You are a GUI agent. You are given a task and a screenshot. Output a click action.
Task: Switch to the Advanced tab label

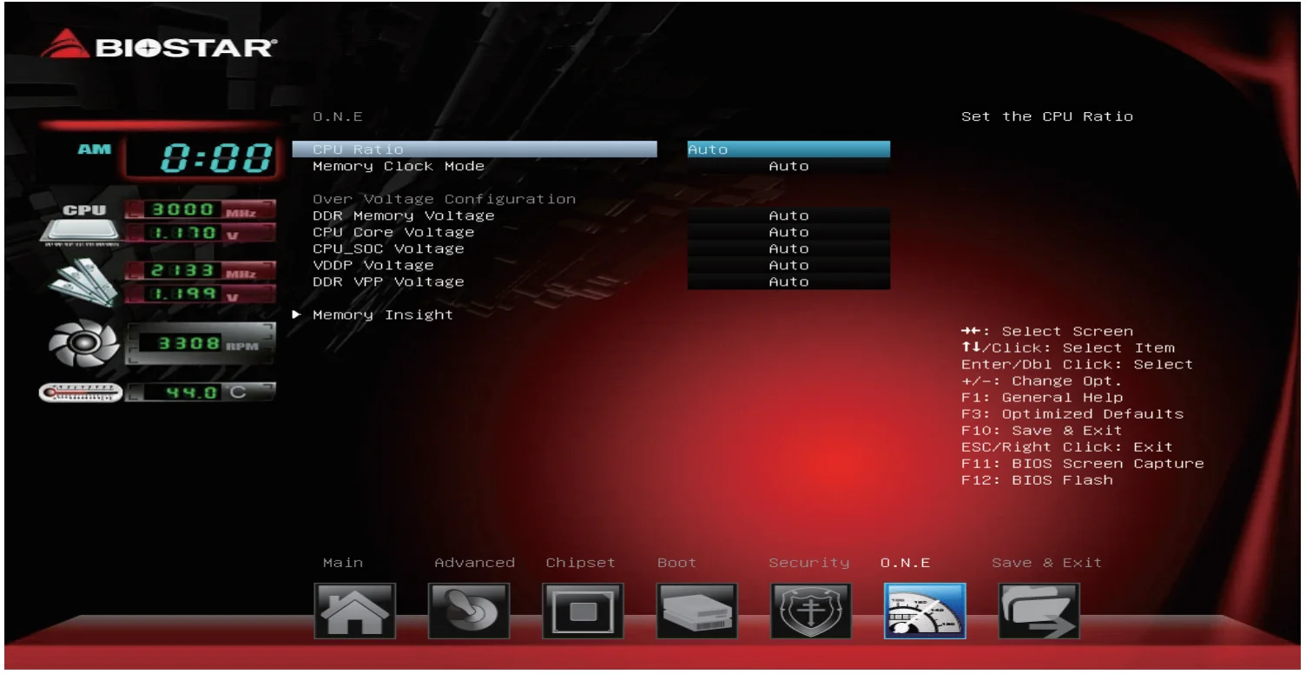click(x=474, y=563)
